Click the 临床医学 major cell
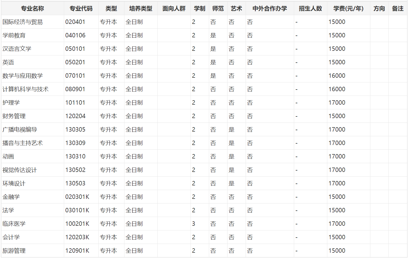 [x=14, y=224]
